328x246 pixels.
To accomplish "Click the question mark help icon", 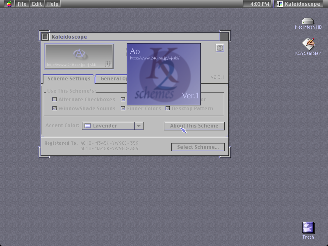I will coord(220,48).
